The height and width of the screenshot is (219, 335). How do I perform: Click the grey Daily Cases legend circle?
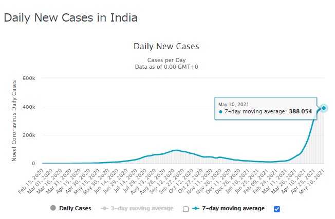tap(52, 208)
